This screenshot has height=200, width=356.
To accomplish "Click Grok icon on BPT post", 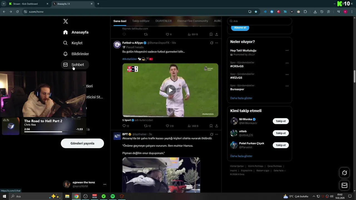I will coord(212,134).
